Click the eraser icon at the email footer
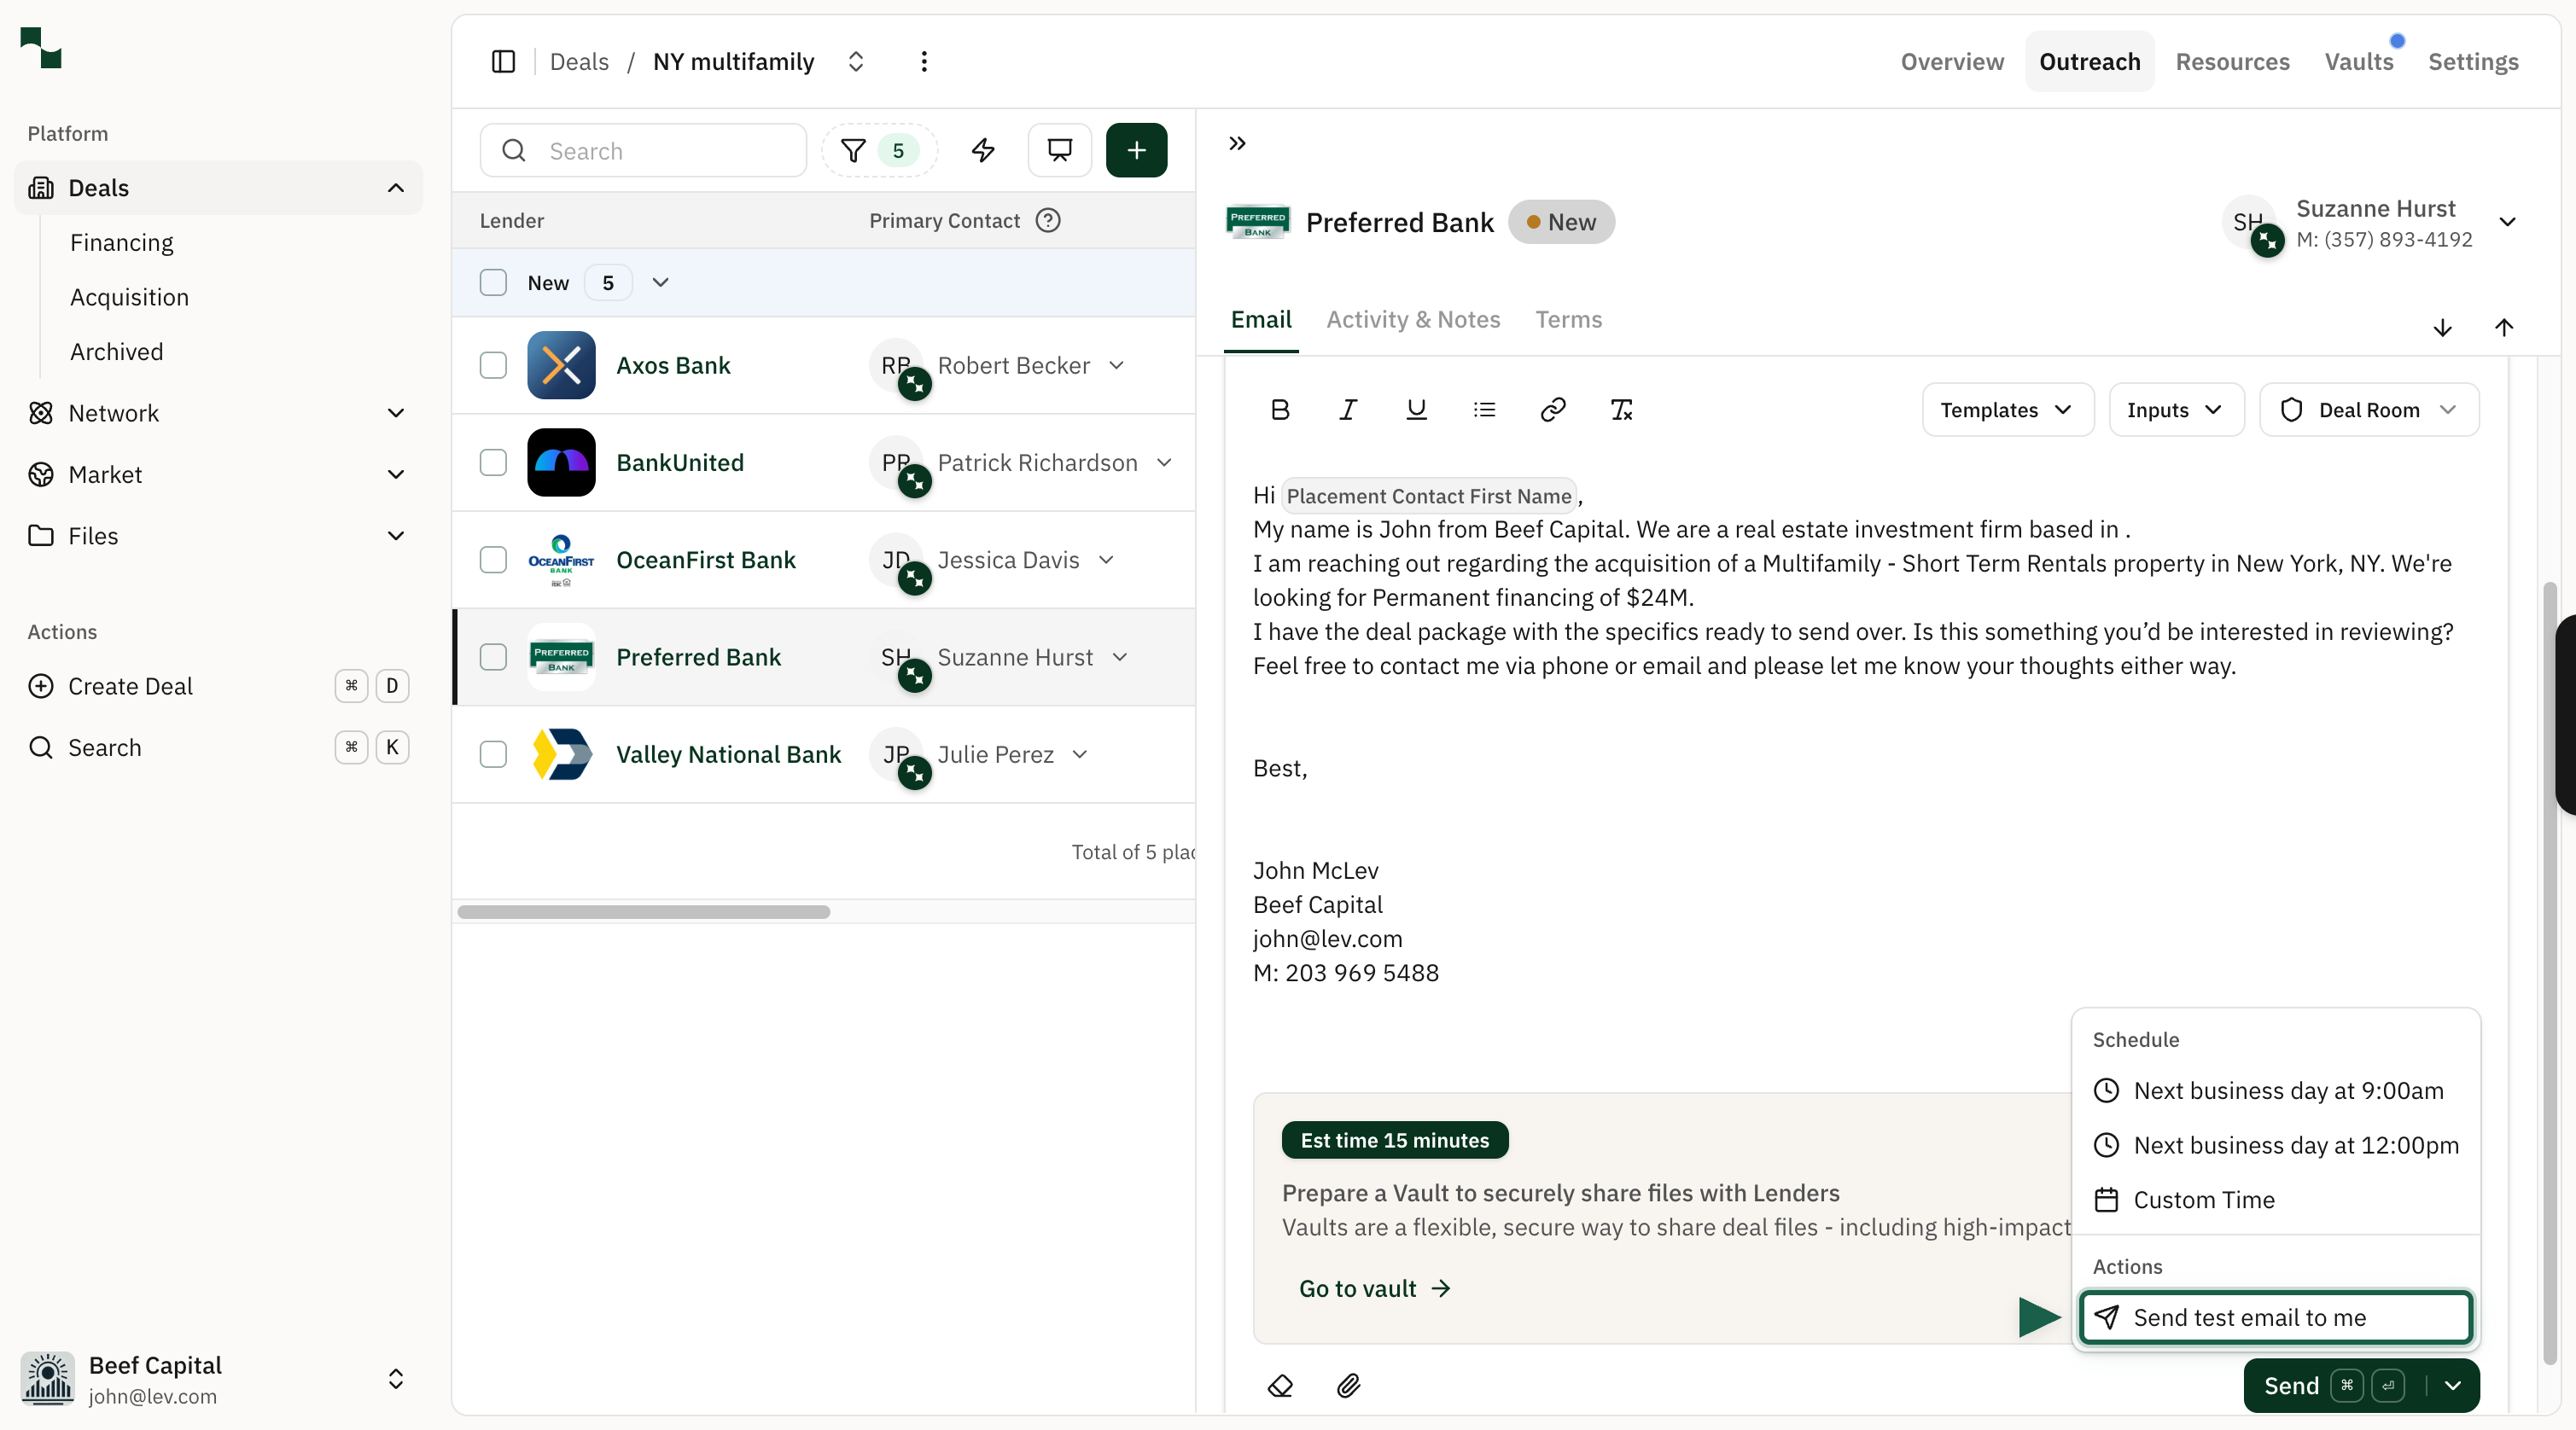The image size is (2576, 1430). [x=1280, y=1386]
